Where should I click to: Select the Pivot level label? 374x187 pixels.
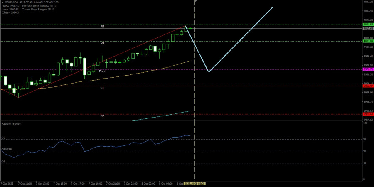click(102, 71)
